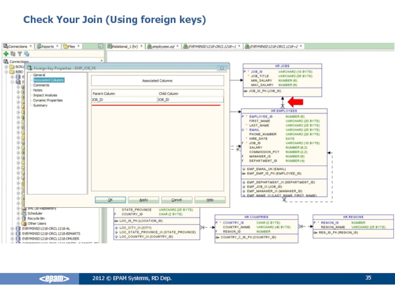Expand the XML DB Repository node
This screenshot has width=395, height=296.
pos(18,208)
